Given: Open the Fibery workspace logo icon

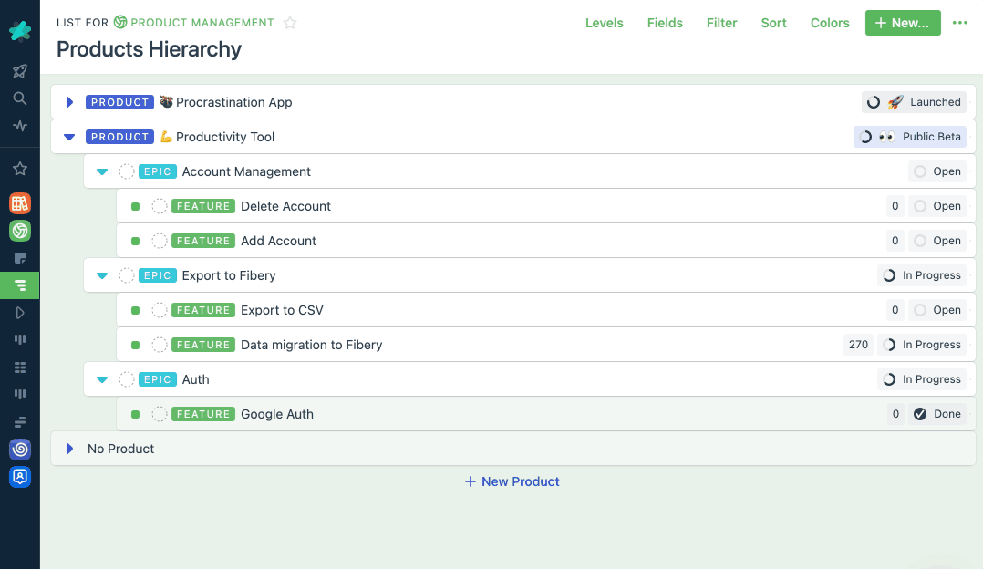Looking at the screenshot, I should (x=20, y=30).
